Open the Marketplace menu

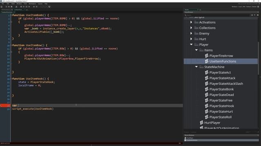coord(32,4)
